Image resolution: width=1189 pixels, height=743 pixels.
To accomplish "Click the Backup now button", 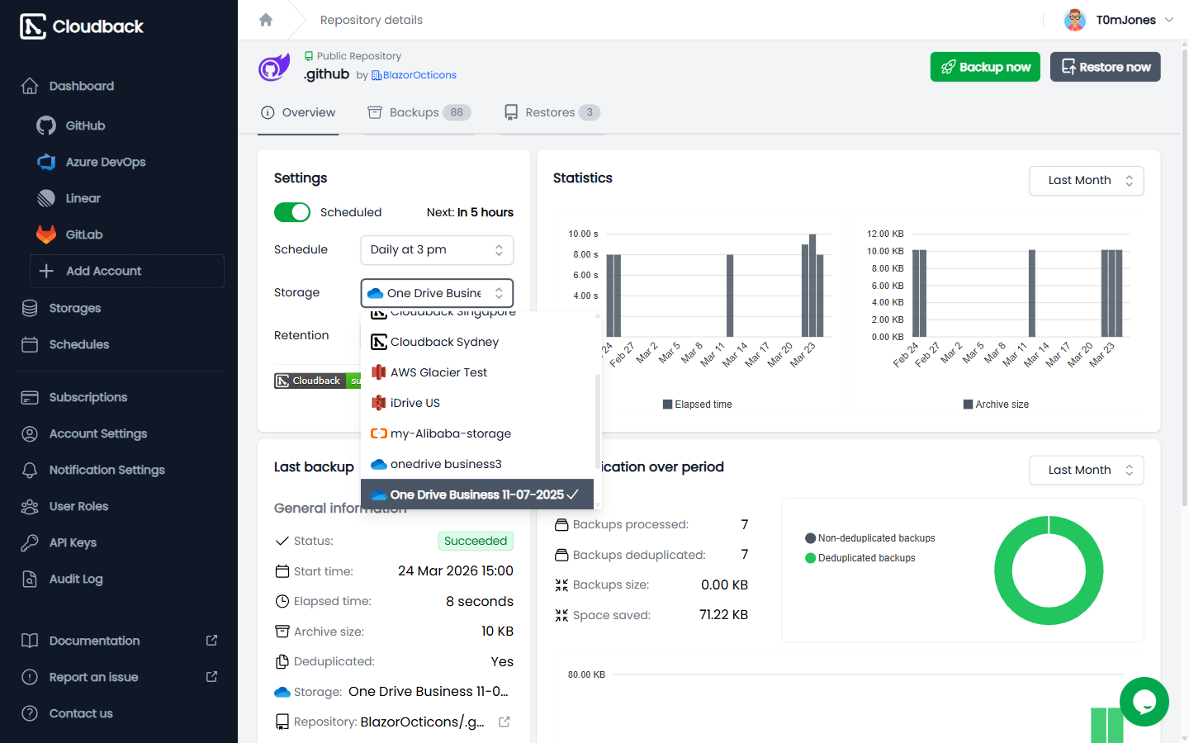I will [x=985, y=67].
